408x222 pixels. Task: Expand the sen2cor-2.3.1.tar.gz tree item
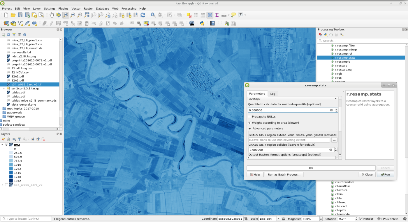coord(4,89)
